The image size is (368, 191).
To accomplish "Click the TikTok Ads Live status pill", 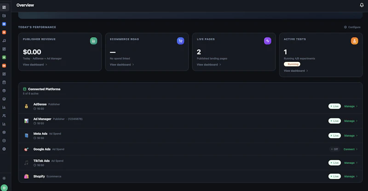I will click(334, 163).
